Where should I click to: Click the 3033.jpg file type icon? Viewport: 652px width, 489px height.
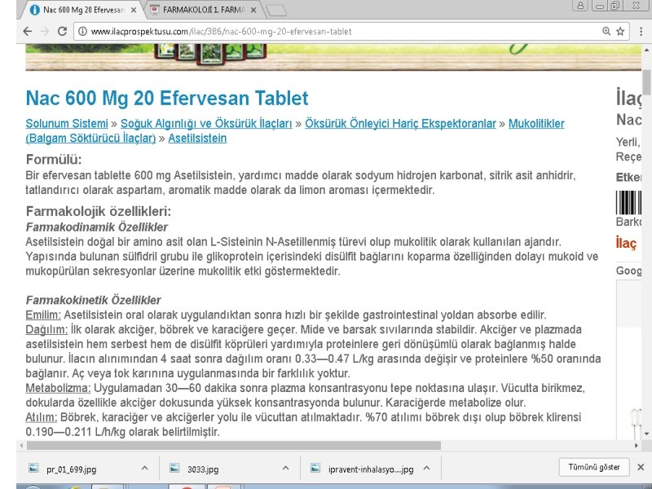(174, 468)
